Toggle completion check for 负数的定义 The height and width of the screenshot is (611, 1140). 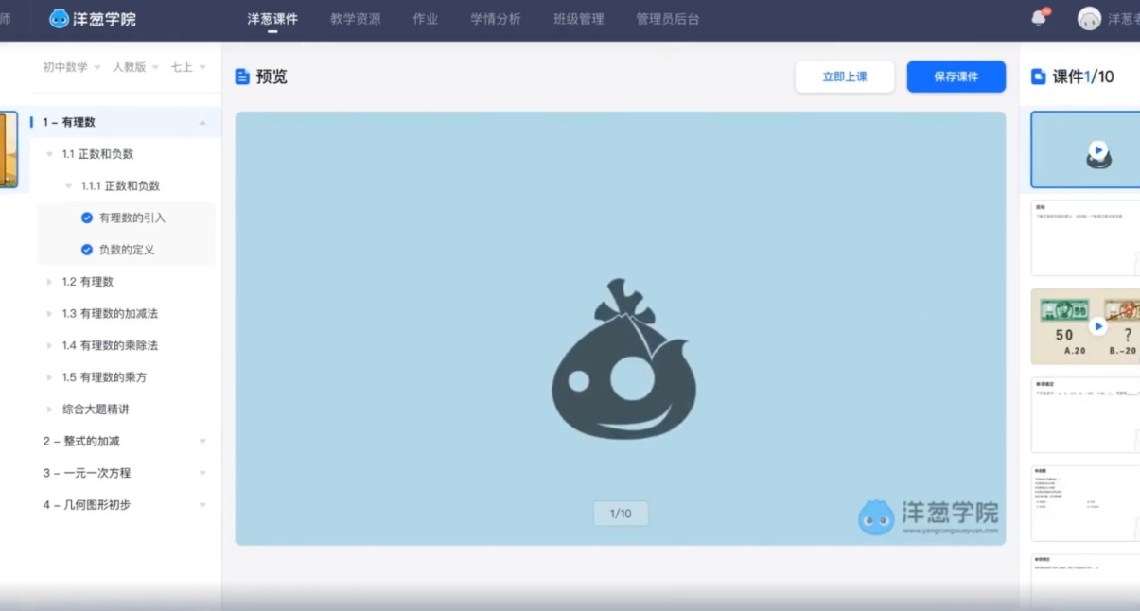click(x=87, y=249)
